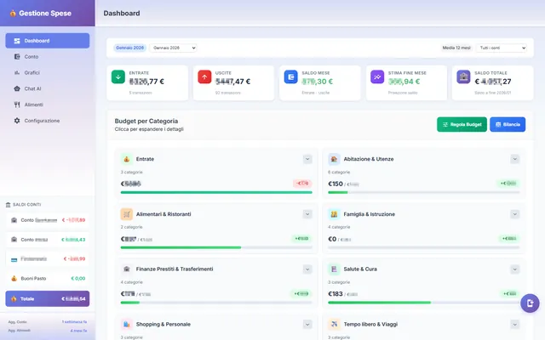This screenshot has width=545, height=340.
Task: Open Chat AI from the sidebar
Action: pos(48,88)
